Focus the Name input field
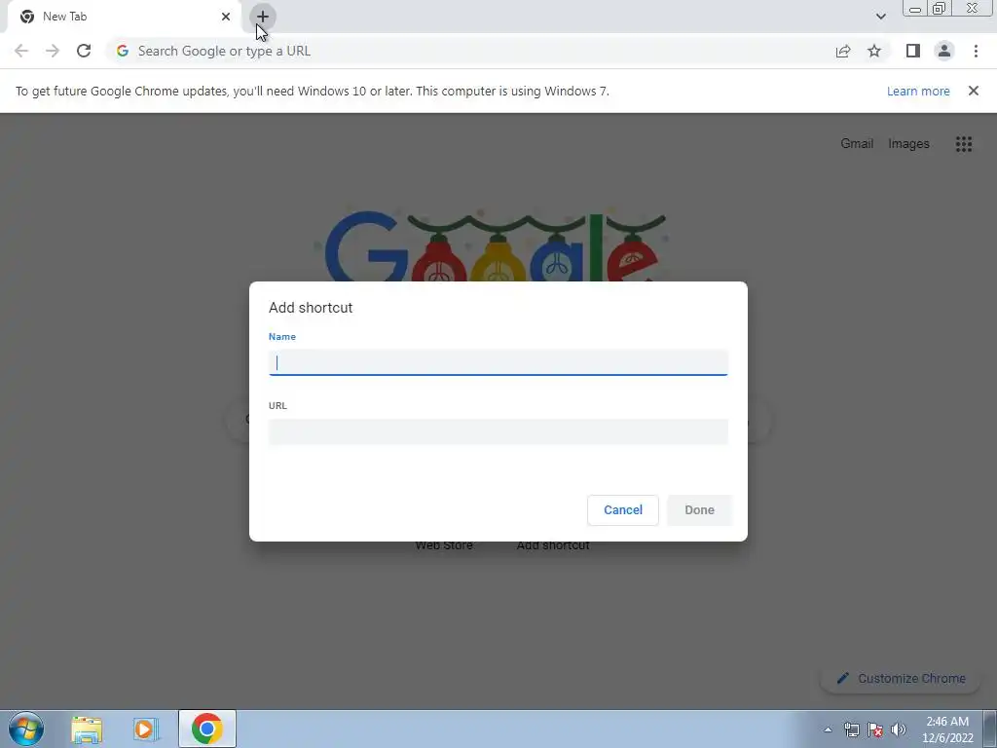 498,362
